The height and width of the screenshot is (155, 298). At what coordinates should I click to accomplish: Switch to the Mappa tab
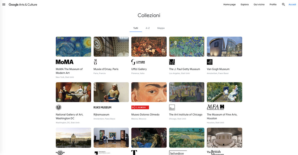pos(161,28)
